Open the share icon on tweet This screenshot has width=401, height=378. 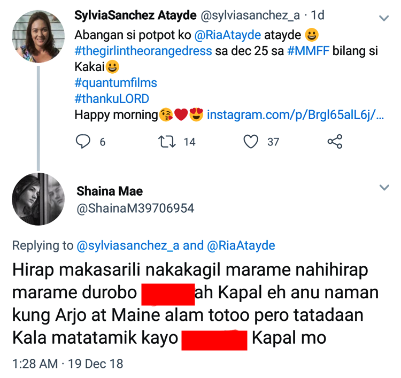click(334, 141)
